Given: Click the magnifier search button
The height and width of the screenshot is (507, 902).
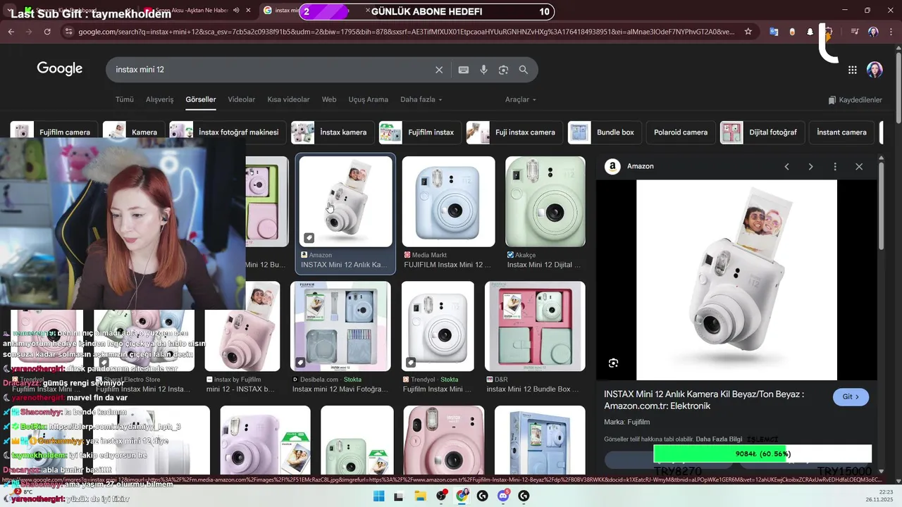Looking at the screenshot, I should click(x=524, y=70).
